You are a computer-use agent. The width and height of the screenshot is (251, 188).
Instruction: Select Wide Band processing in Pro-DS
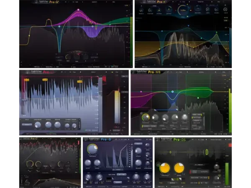[195, 178]
